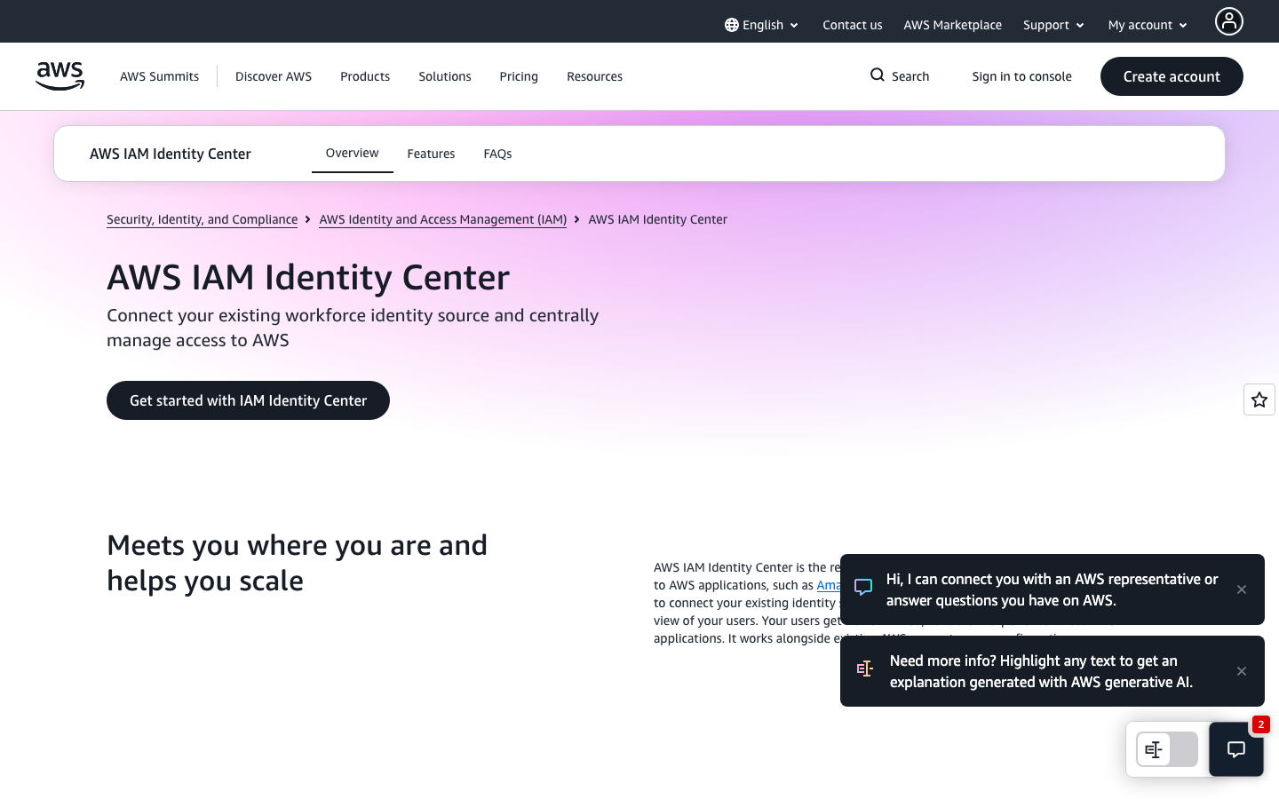Click Sign in to console
Viewport: 1279px width, 799px height.
(x=1022, y=76)
